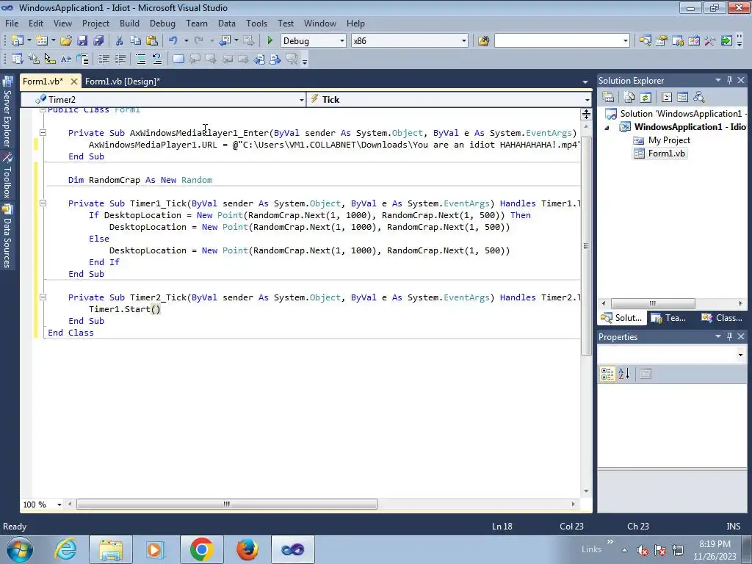Open Google Chrome from taskbar
752x564 pixels.
tap(201, 549)
